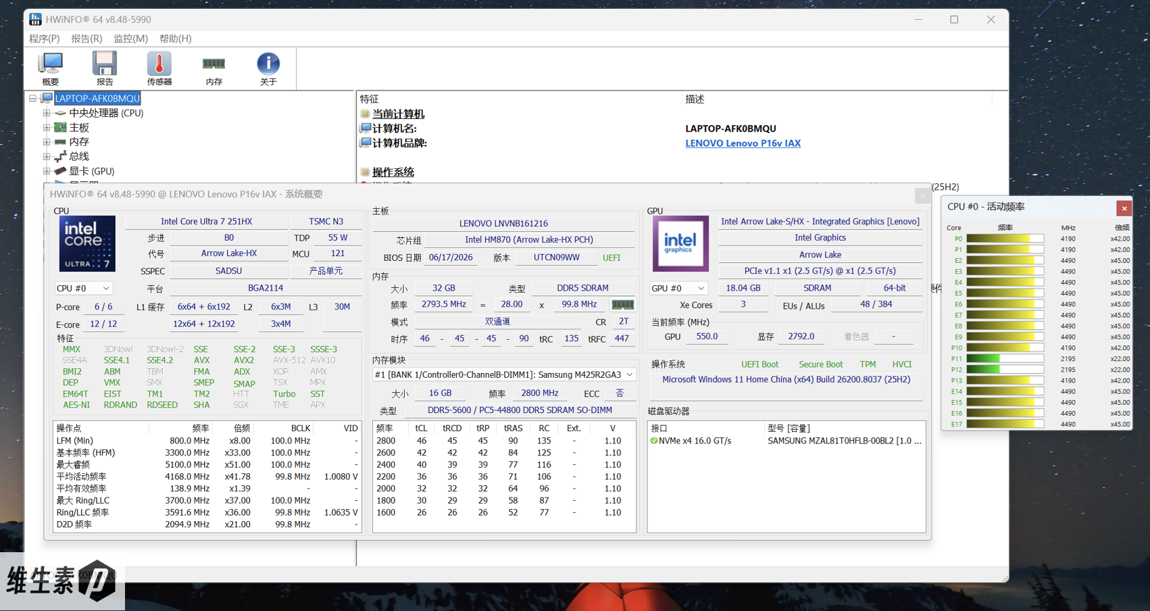
Task: Open the 概要 summary toolbar icon
Action: 51,69
